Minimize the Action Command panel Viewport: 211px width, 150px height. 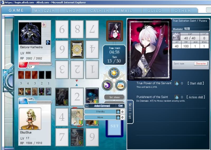pyautogui.click(x=87, y=106)
